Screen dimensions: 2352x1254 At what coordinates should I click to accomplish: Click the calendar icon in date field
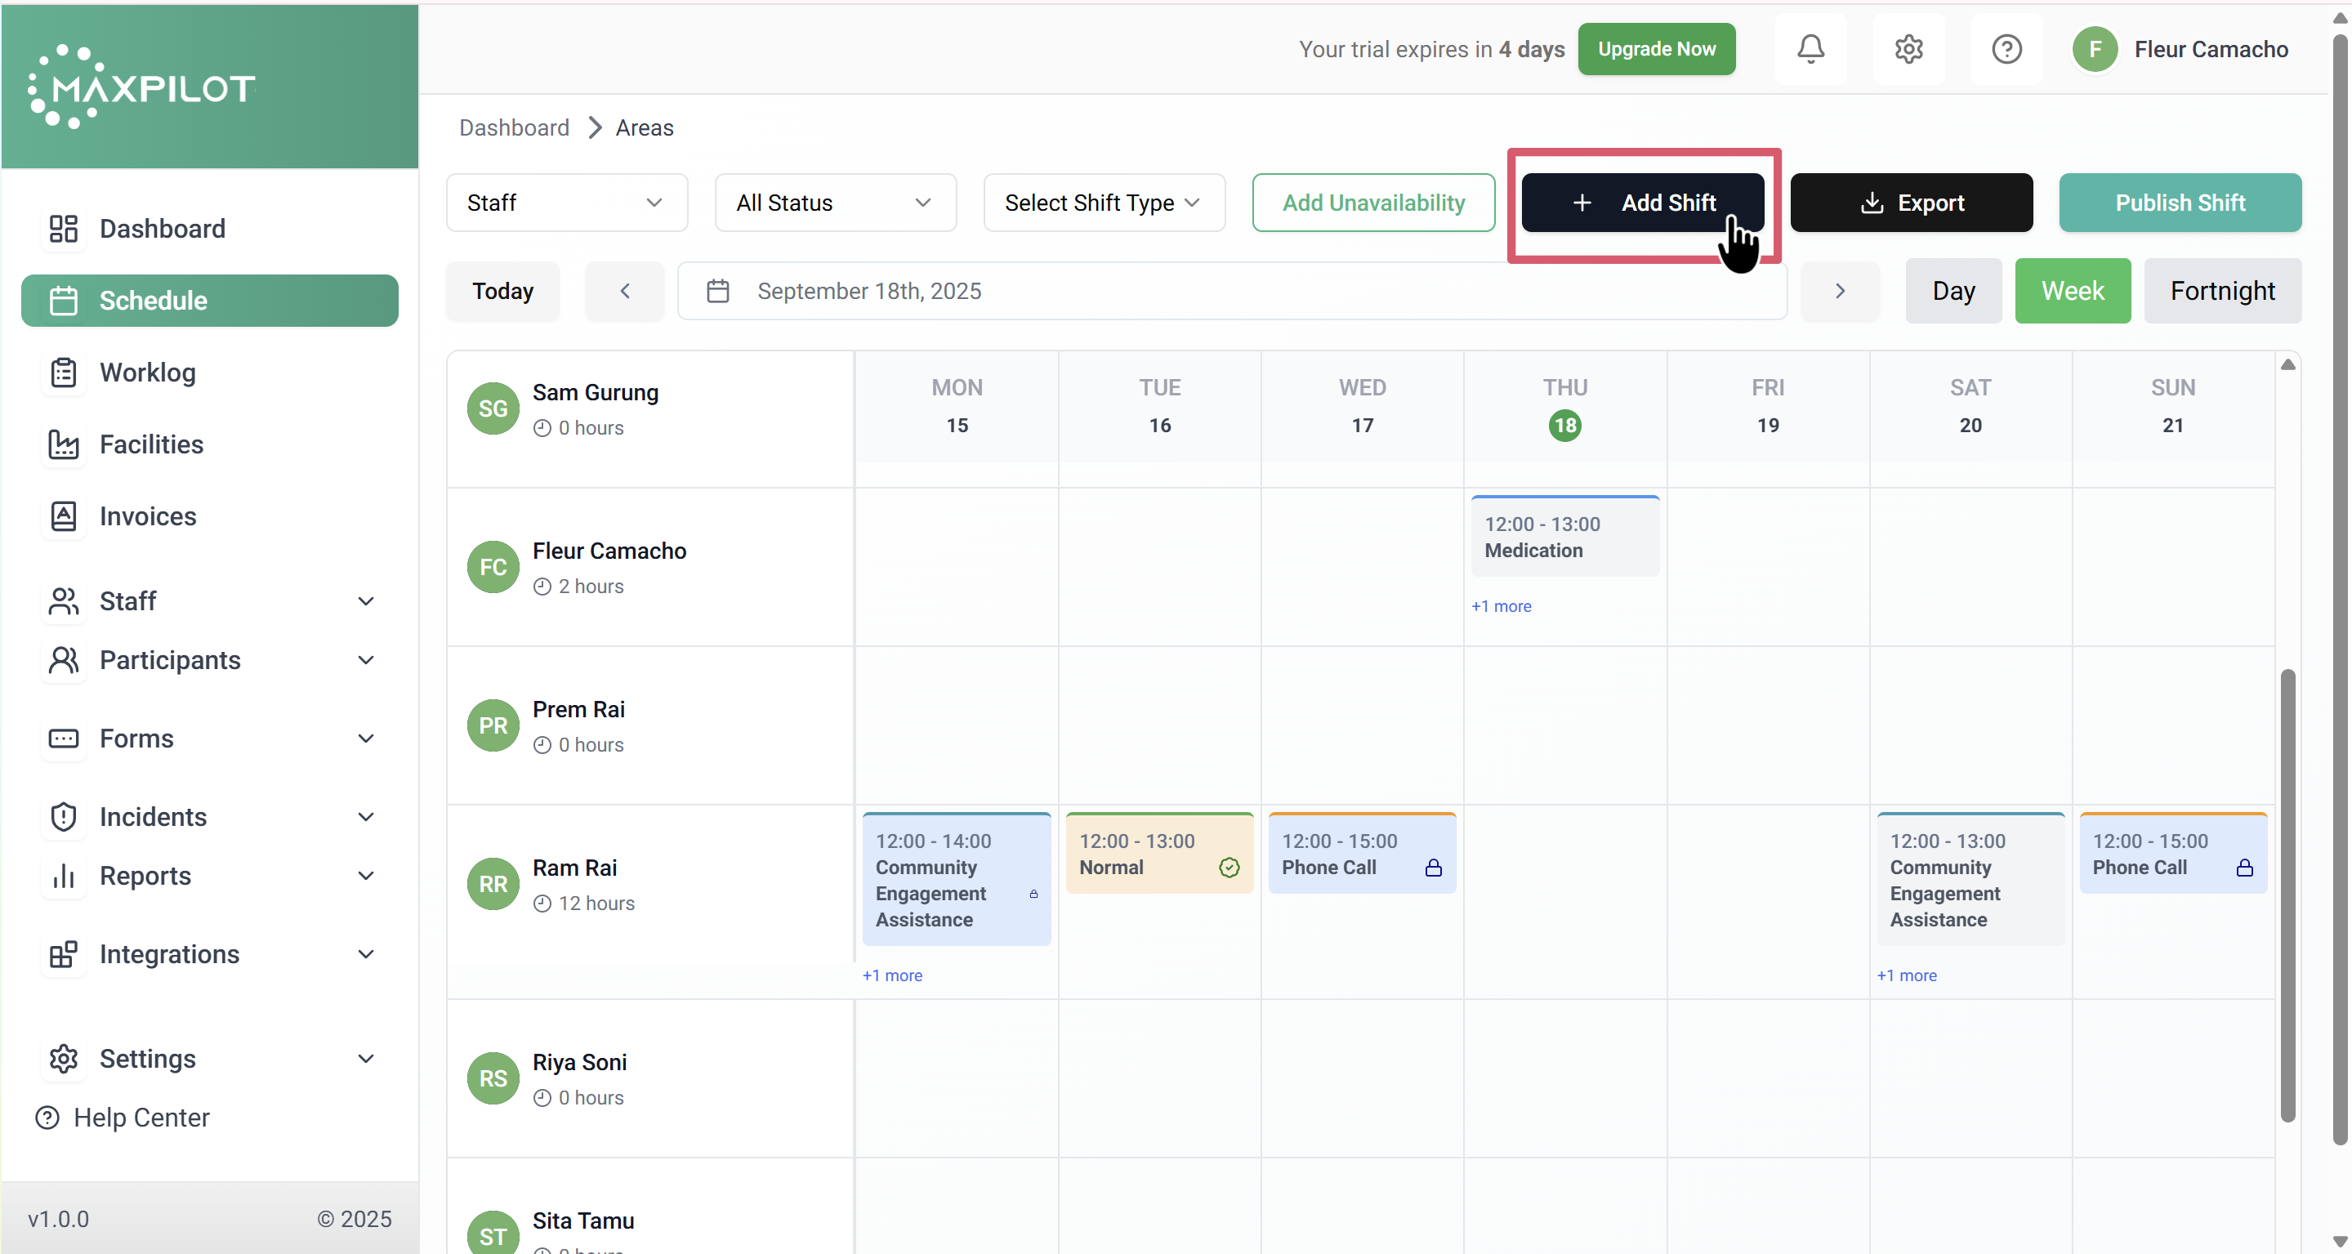point(717,291)
